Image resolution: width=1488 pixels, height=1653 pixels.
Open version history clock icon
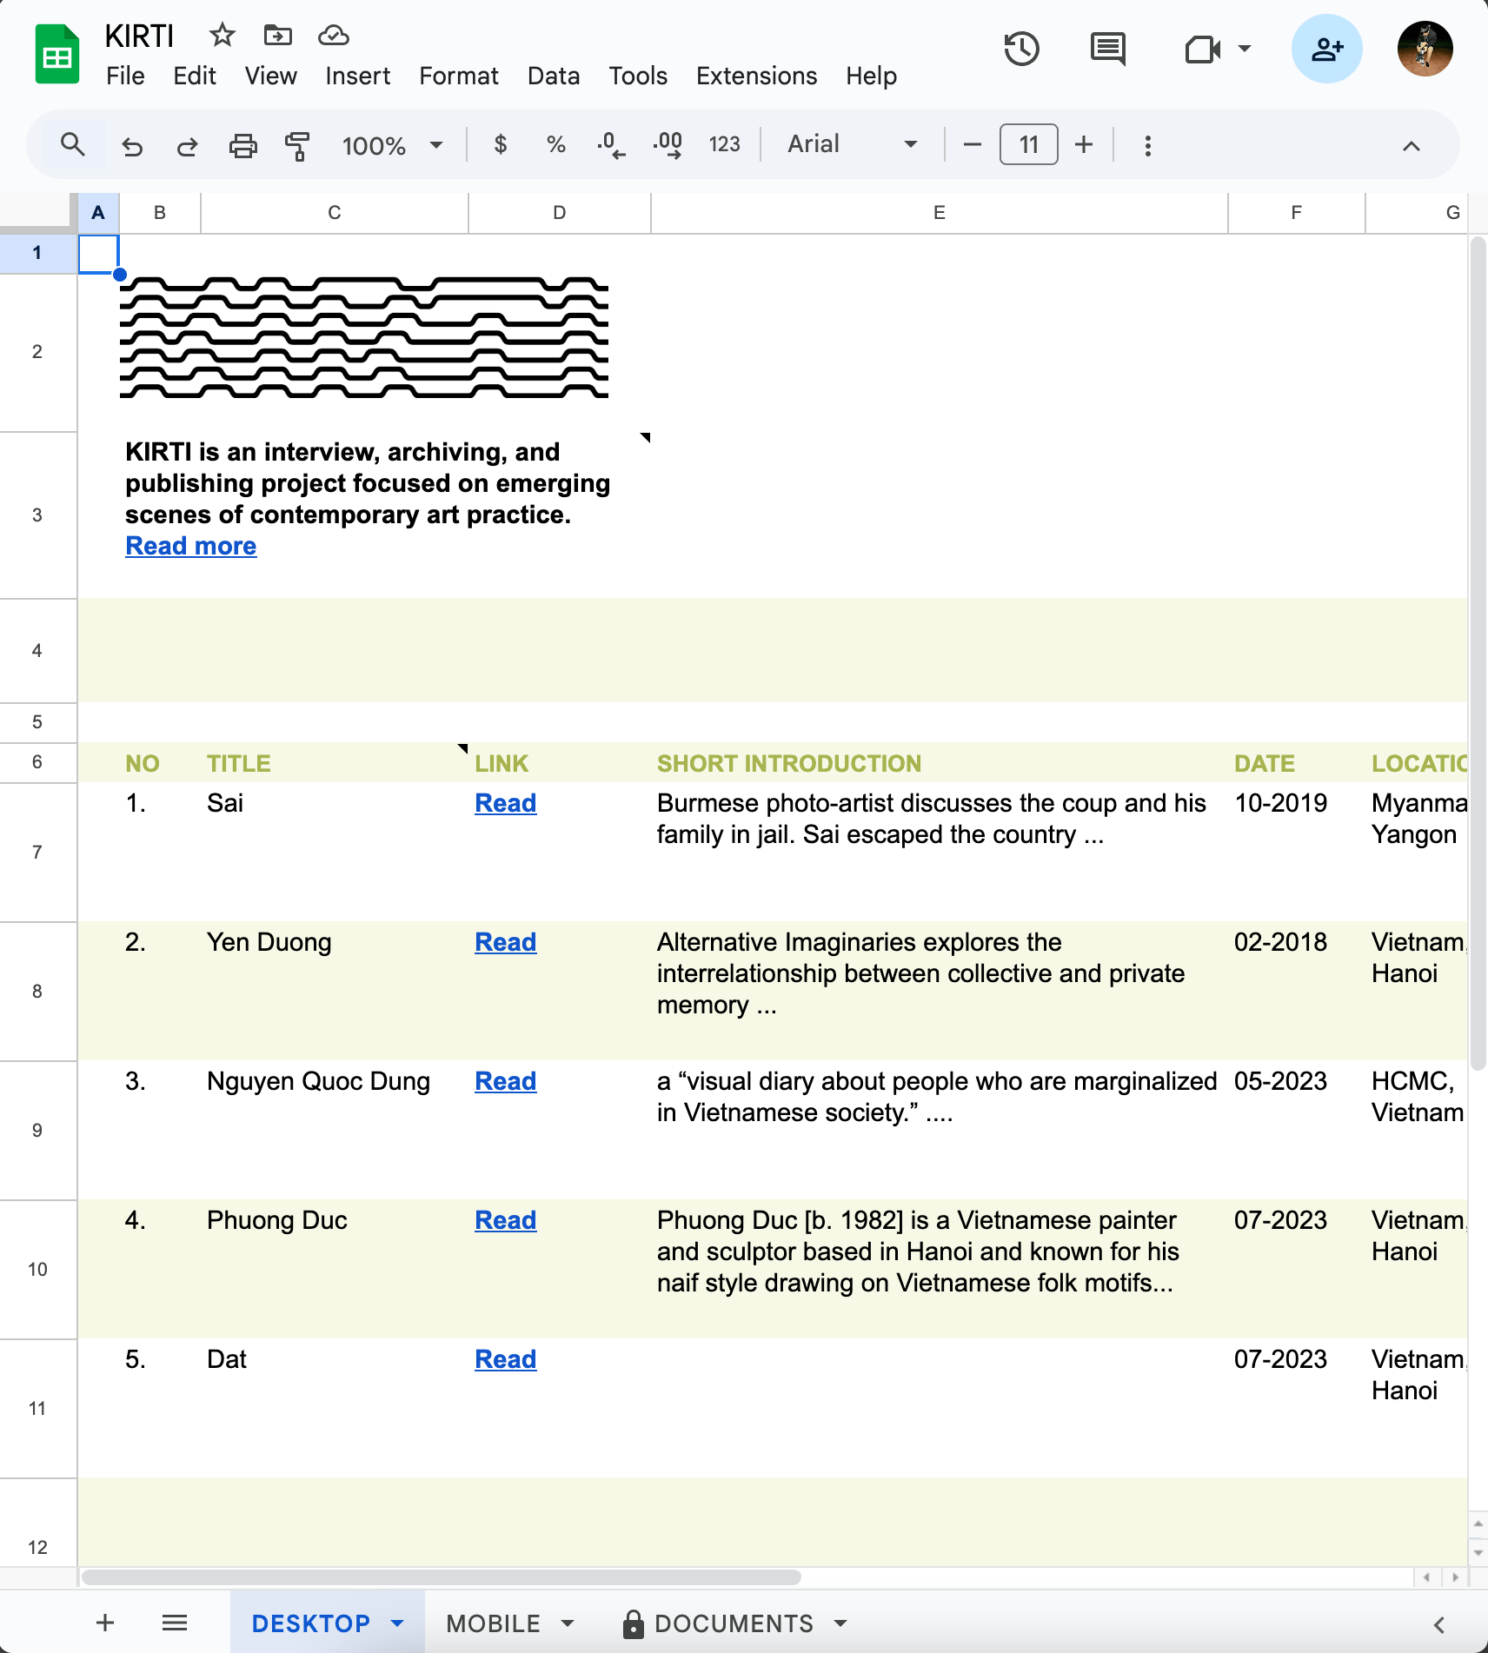coord(1021,49)
